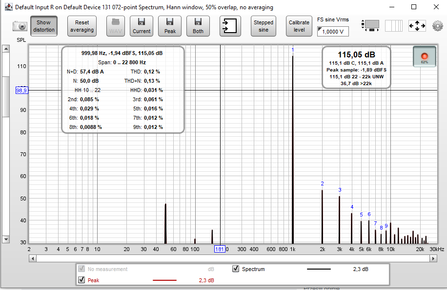The height and width of the screenshot is (290, 447).
Task: Click the application icon in title bar
Action: 9,7
